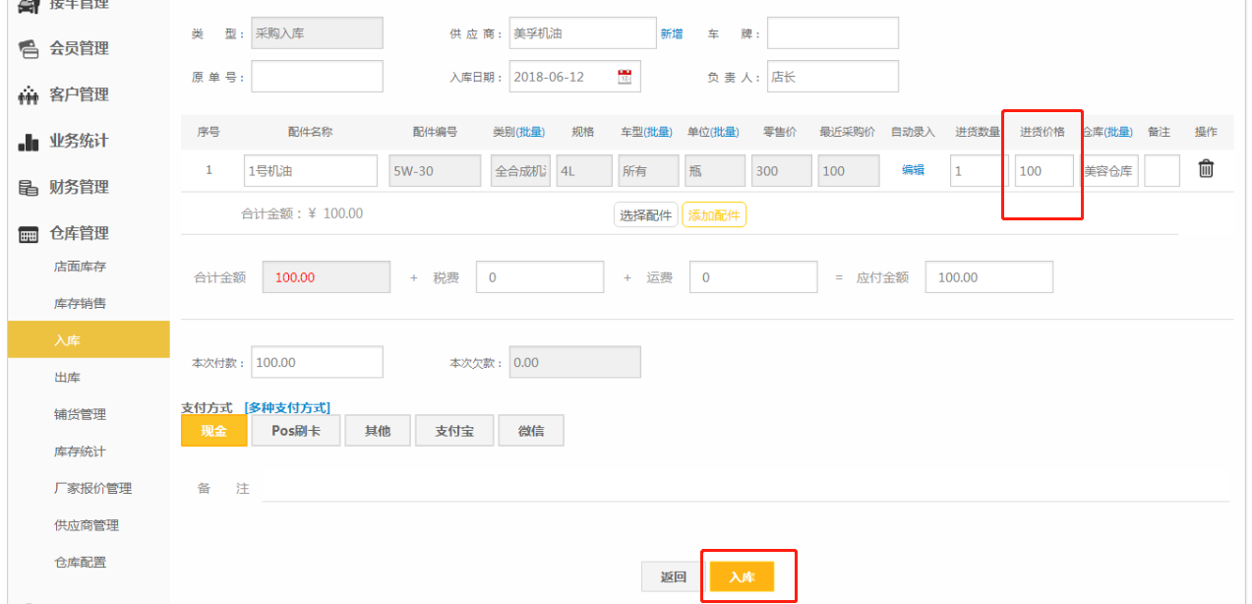Select 现金 payment method
Viewport: 1252px width, 604px height.
(x=213, y=431)
